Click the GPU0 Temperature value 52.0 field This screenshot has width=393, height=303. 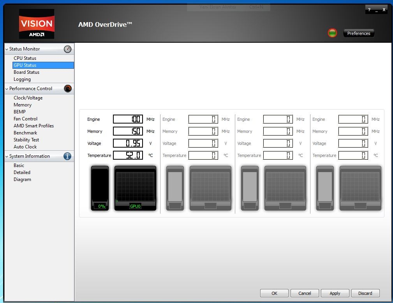(x=128, y=155)
